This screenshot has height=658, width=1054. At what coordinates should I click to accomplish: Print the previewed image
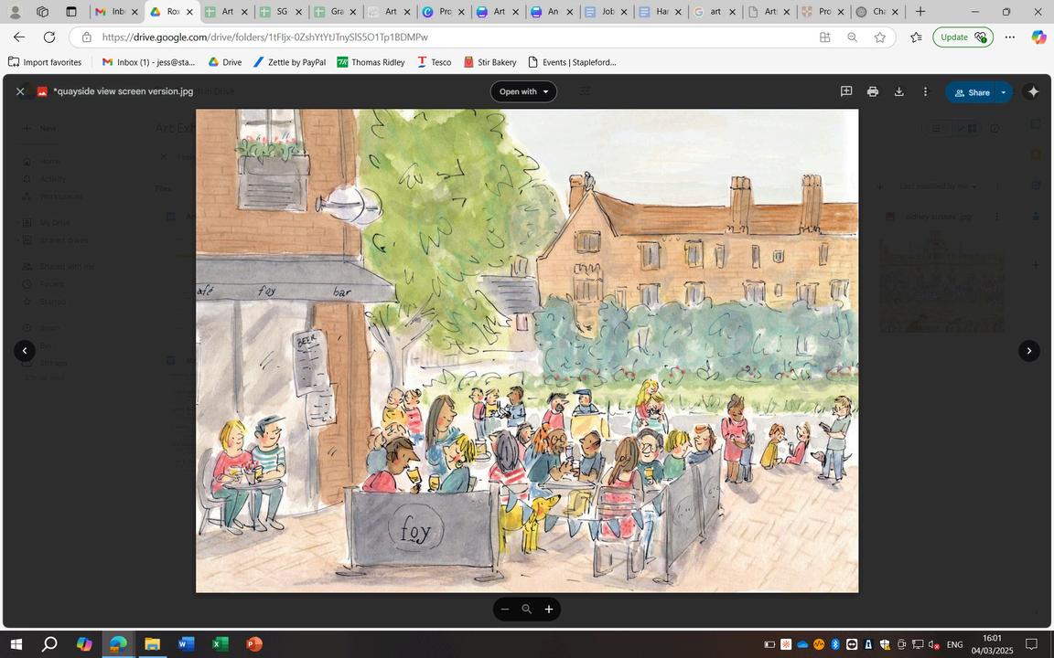coord(873,91)
